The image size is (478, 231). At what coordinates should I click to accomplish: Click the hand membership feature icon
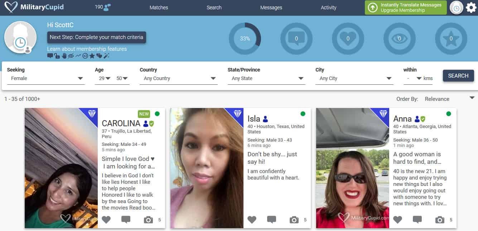[64, 56]
